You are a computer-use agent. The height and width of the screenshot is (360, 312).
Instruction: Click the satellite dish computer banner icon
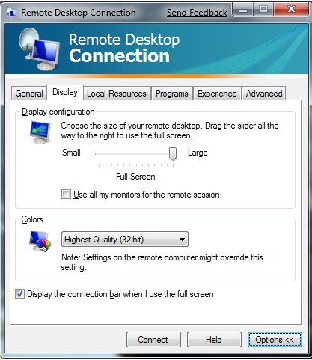pos(40,49)
